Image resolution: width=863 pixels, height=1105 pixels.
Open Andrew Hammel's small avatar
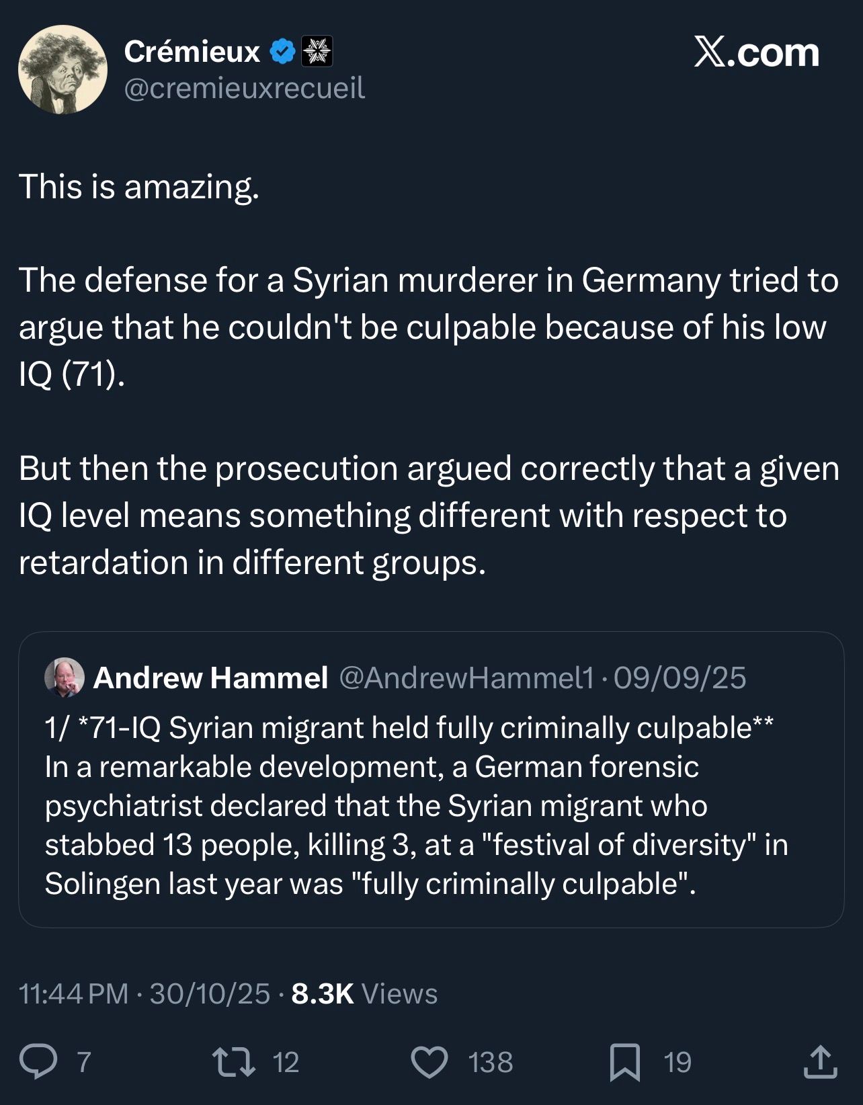pyautogui.click(x=65, y=677)
